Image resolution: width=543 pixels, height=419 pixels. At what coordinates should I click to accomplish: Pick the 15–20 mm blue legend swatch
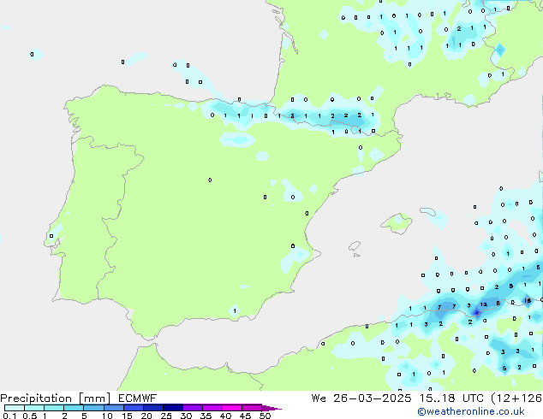[x=134, y=408]
